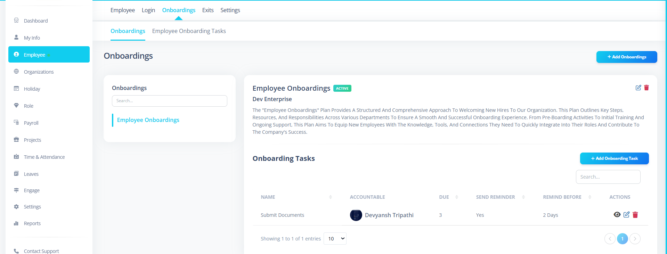Viewport: 667px width, 254px height.
Task: Click the Holiday calendar icon
Action: (16, 89)
